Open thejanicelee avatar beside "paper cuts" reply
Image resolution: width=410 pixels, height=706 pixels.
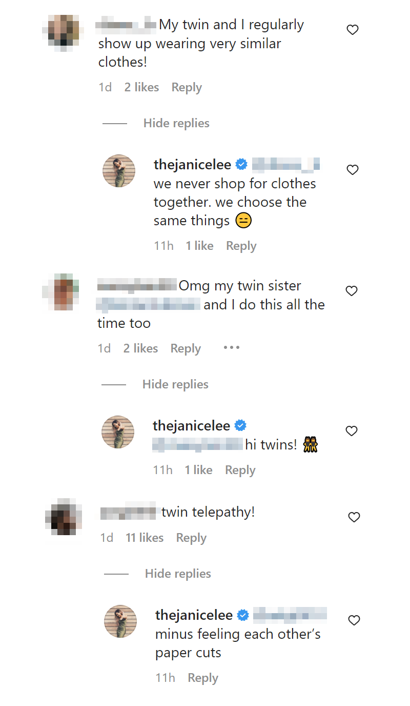[120, 621]
